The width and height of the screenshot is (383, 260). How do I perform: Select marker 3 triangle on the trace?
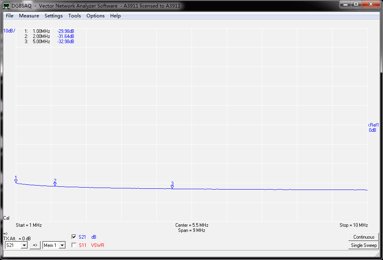pos(172,187)
